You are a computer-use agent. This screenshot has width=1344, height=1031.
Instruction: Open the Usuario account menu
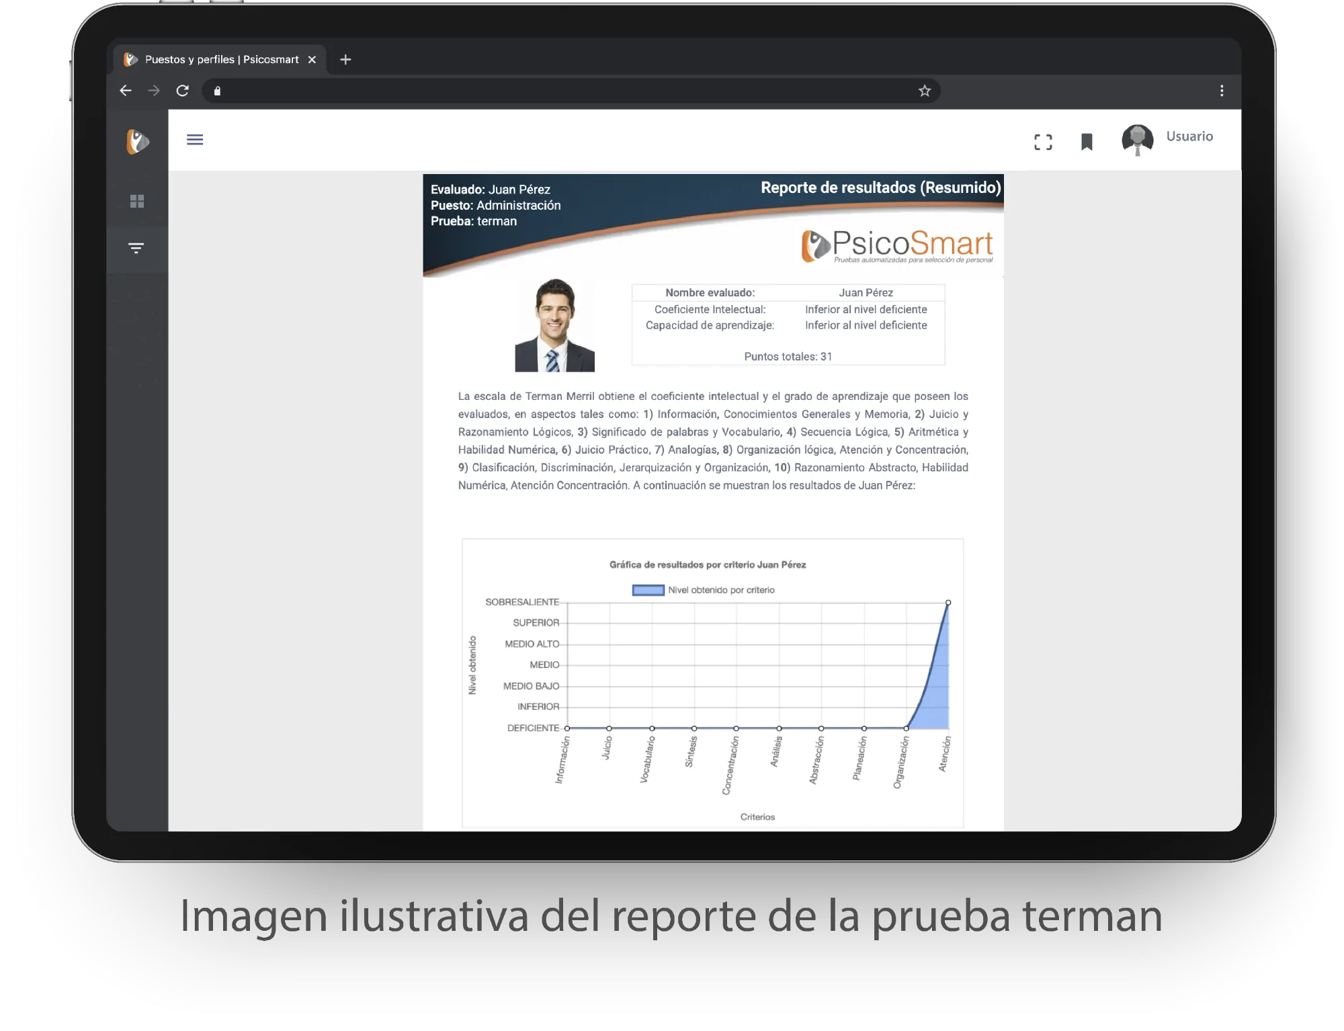(x=1189, y=136)
